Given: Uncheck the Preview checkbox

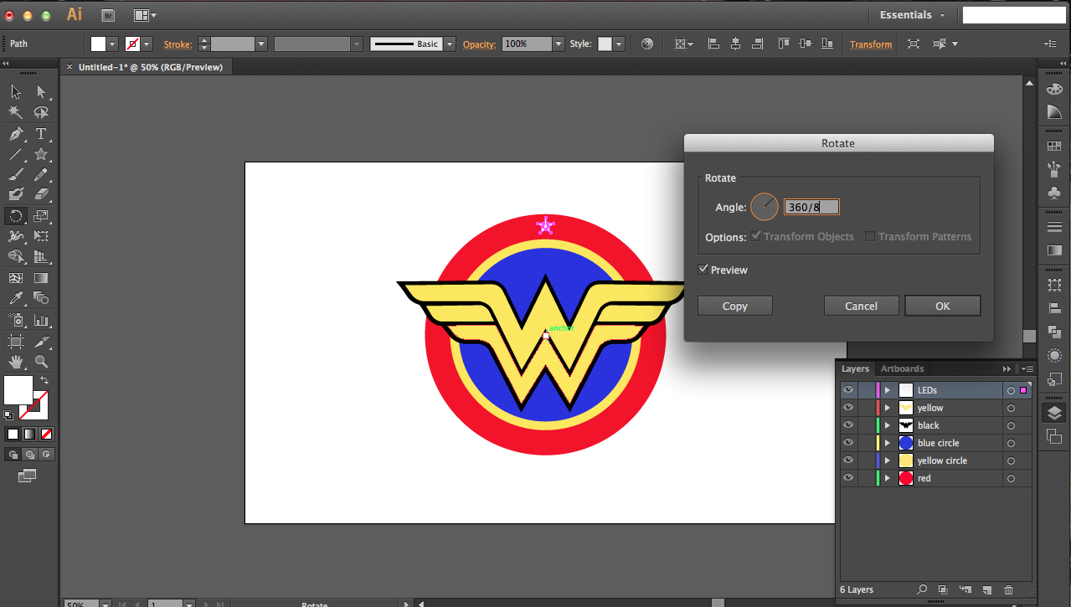Looking at the screenshot, I should tap(703, 270).
